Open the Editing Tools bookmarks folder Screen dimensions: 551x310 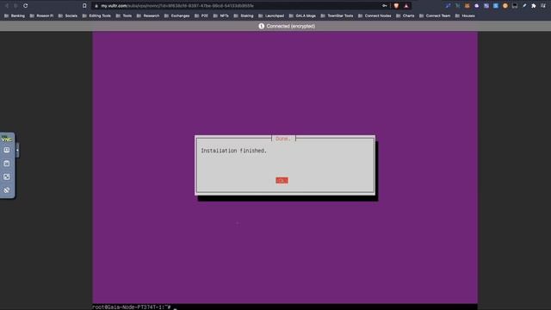click(96, 15)
